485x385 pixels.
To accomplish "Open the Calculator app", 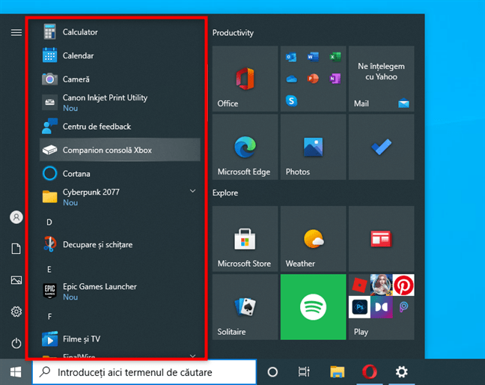I will click(120, 32).
